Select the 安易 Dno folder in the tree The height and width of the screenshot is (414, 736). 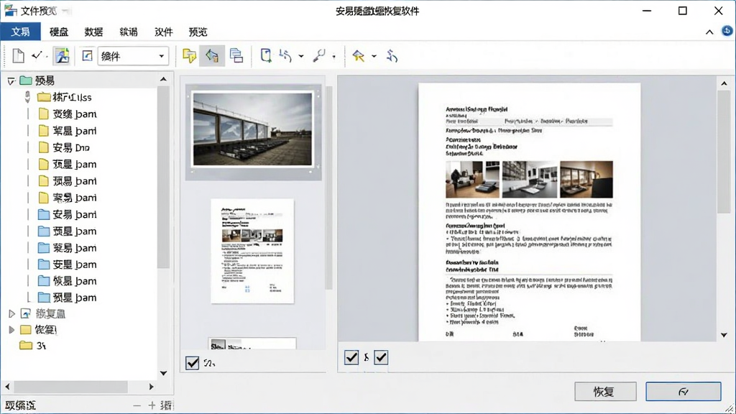(x=64, y=148)
